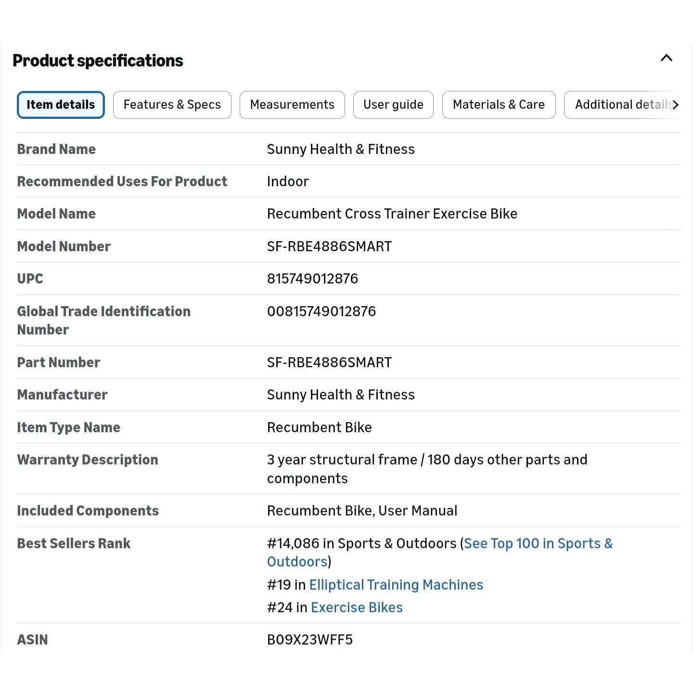Select the ASIN value B09X23WFF5

point(310,640)
